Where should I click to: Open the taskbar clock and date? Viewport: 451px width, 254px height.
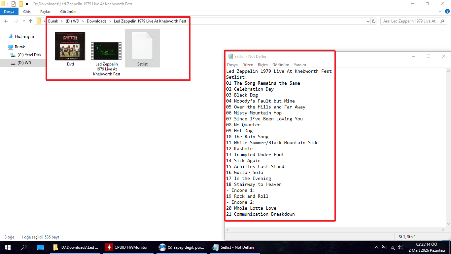point(427,247)
